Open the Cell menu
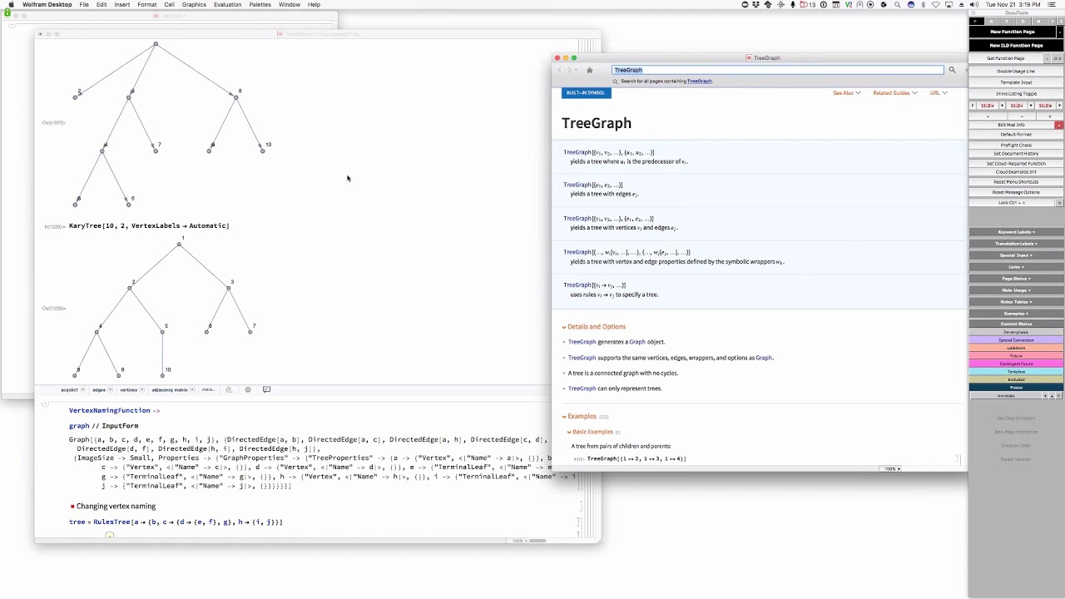 point(169,5)
